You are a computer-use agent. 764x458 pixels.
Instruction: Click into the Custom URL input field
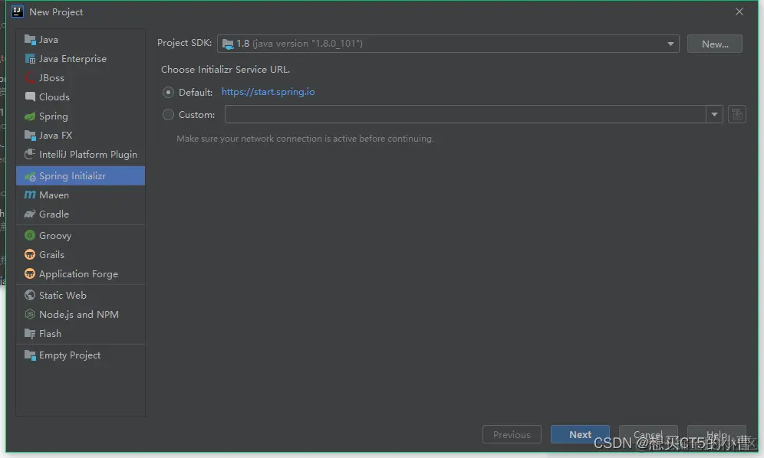pyautogui.click(x=466, y=114)
